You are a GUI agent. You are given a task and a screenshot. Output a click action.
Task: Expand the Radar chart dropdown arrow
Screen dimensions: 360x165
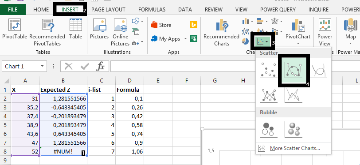pyautogui.click(x=281, y=22)
